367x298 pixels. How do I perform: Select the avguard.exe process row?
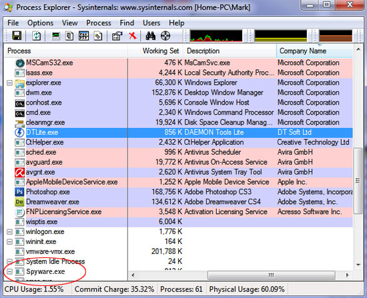pos(178,162)
